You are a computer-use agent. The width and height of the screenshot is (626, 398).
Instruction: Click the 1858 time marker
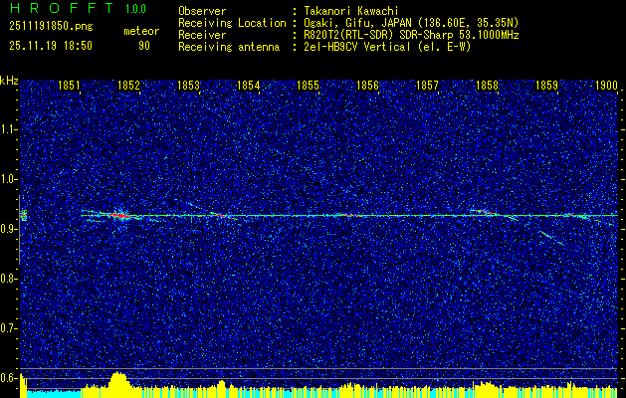click(487, 86)
